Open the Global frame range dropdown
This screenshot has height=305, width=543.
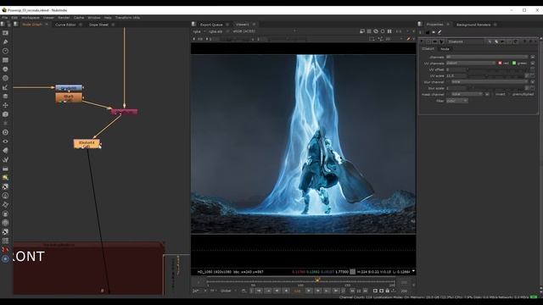coord(228,291)
